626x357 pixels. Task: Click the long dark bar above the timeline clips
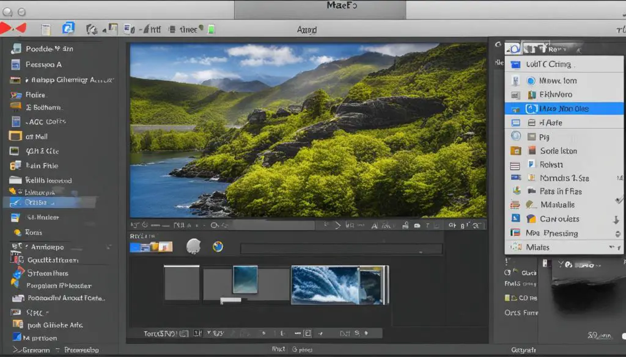click(341, 248)
